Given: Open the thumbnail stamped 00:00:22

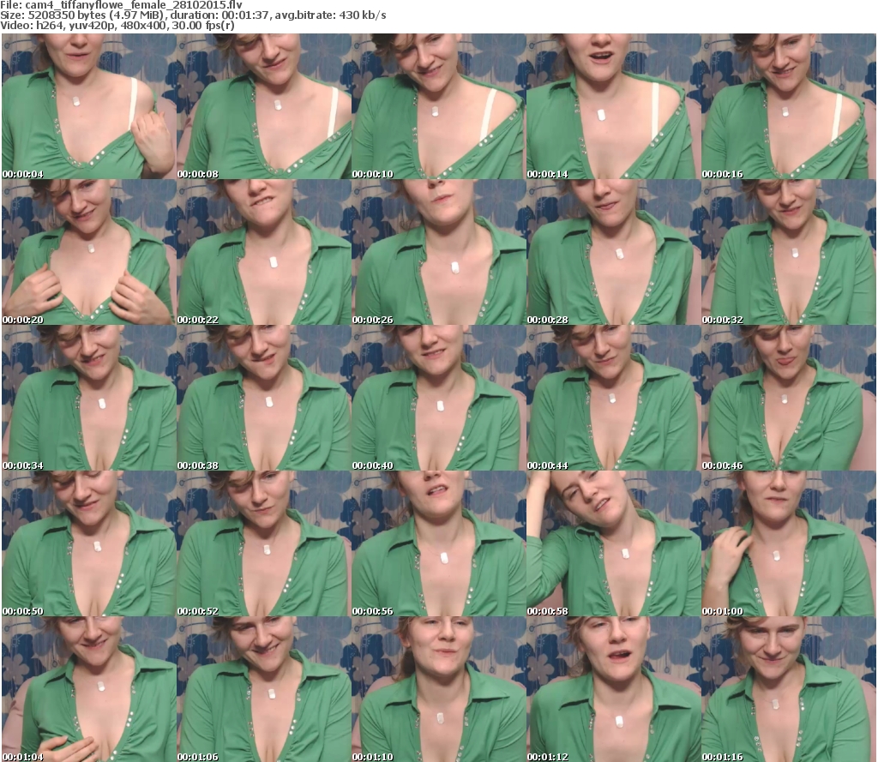Looking at the screenshot, I should tap(264, 252).
